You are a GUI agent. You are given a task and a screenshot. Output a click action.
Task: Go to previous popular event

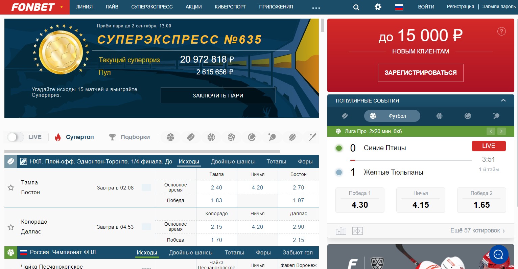pos(491,131)
